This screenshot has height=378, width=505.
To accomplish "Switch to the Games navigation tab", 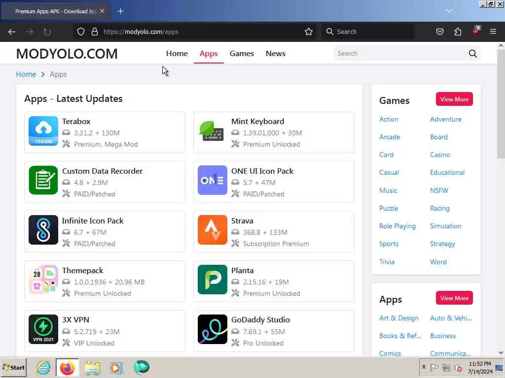I will tap(242, 53).
